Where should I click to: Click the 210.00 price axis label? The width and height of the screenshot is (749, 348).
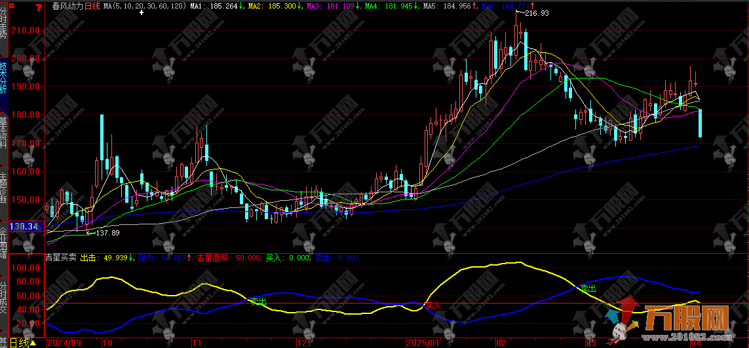[26, 30]
